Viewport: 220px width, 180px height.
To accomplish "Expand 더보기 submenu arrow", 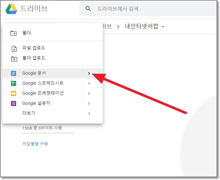I will [89, 114].
